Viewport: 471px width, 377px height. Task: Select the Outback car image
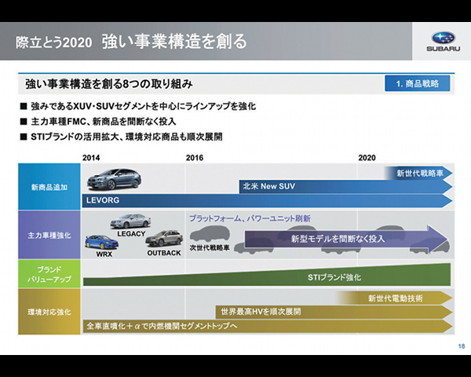(x=163, y=238)
